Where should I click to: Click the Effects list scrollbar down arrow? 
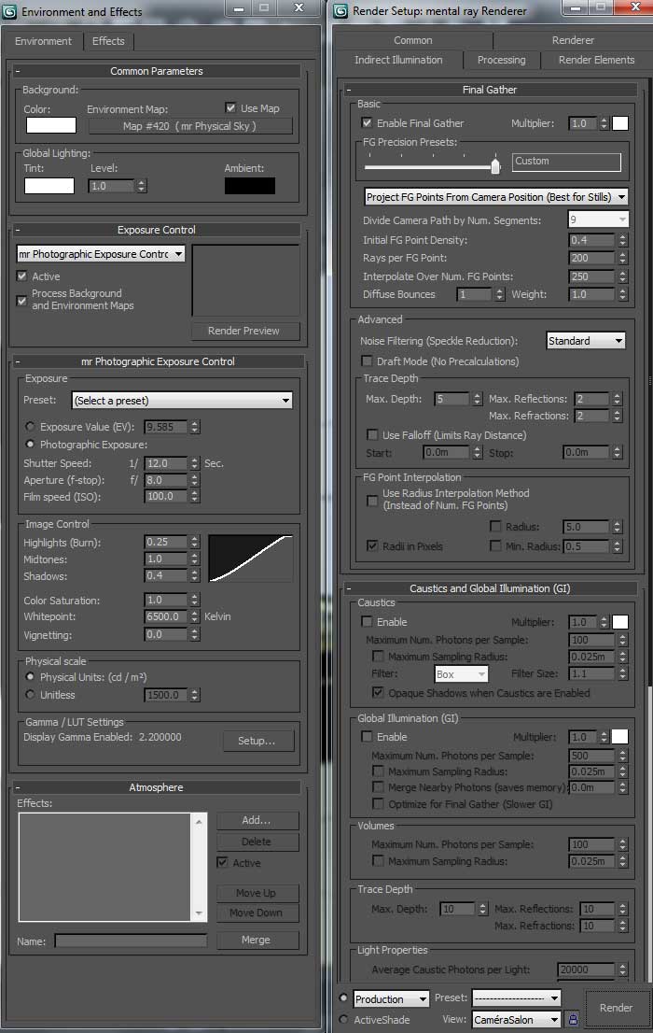pyautogui.click(x=199, y=913)
